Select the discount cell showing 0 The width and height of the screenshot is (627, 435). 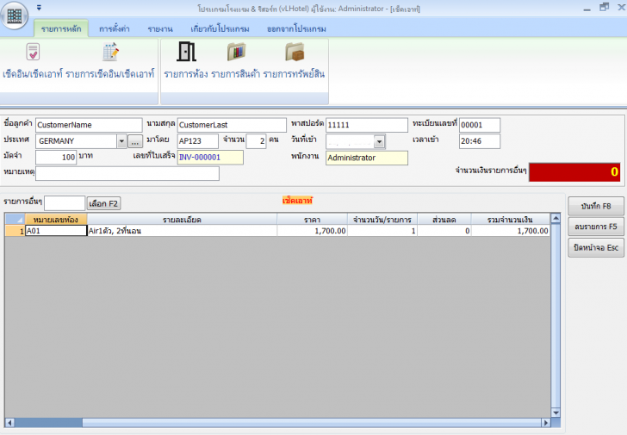[444, 231]
